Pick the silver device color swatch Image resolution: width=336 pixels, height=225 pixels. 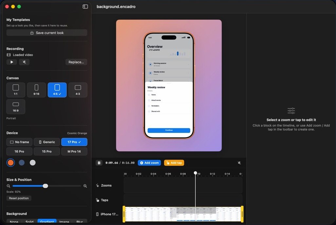tap(32, 163)
